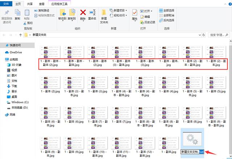232x159 pixels.
Task: Select file name 1 - 副本 (8).jpg
Action: (x=192, y=122)
